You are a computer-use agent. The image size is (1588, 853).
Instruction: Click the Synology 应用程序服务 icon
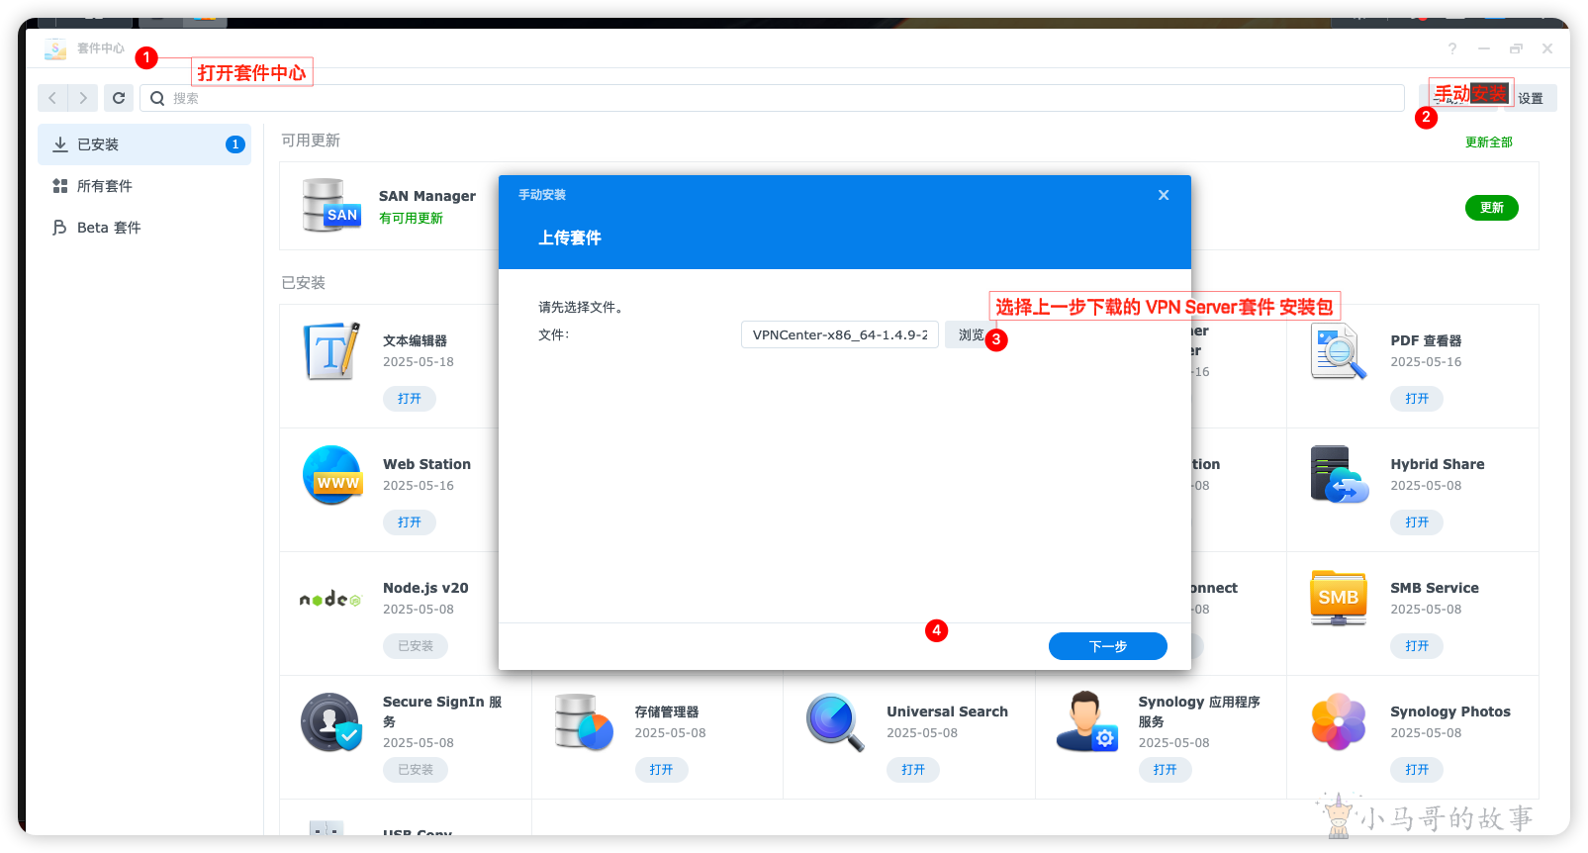1087,721
